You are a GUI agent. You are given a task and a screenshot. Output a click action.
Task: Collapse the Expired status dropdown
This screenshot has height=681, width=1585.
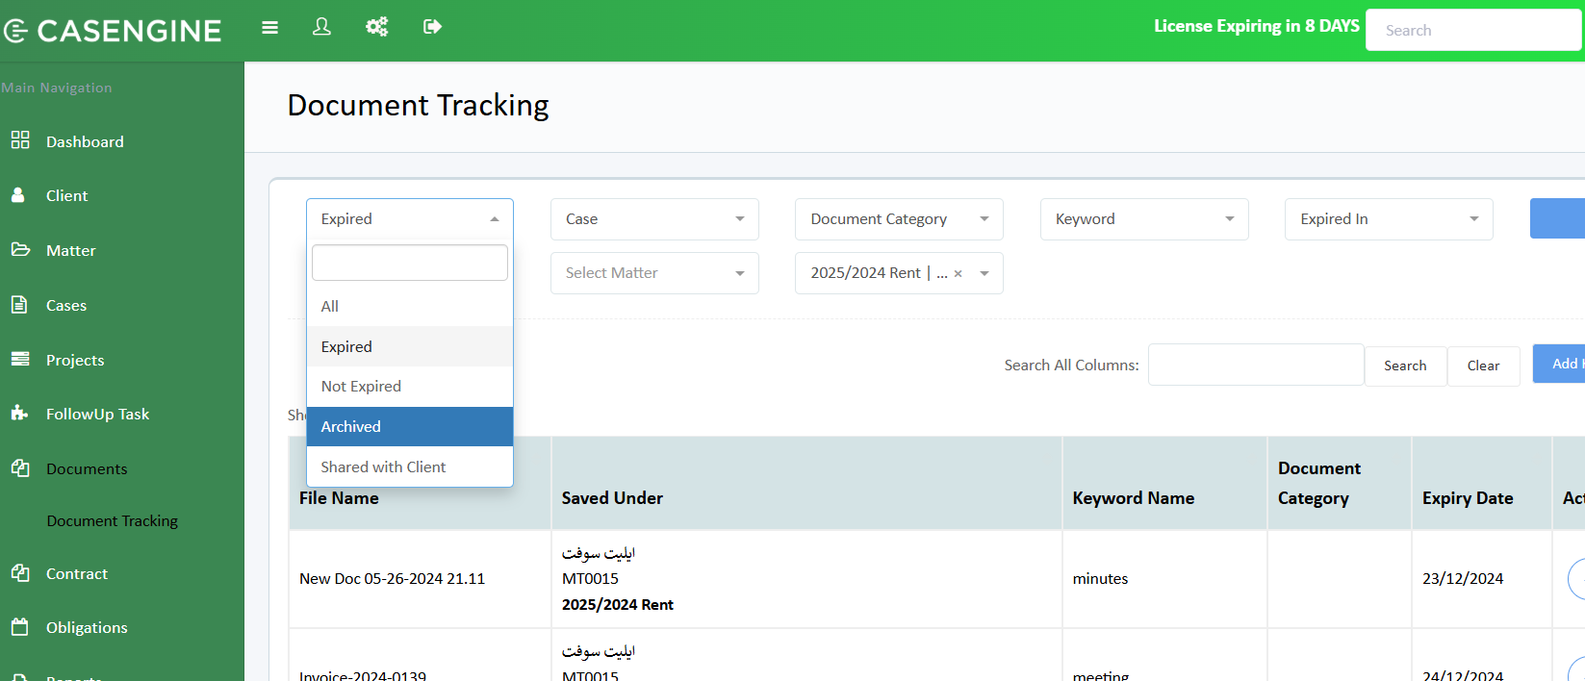tap(410, 219)
